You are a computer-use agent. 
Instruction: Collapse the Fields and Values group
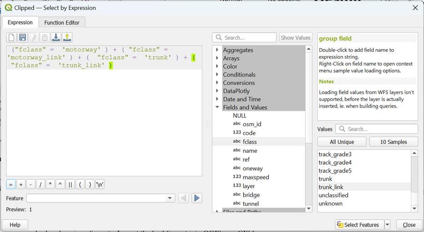tap(217, 107)
